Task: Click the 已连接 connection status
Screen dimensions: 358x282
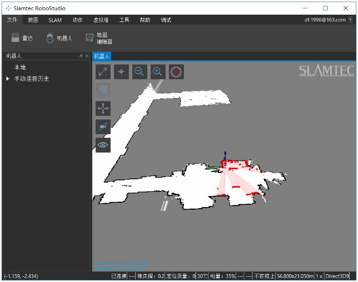Action: tap(119, 276)
